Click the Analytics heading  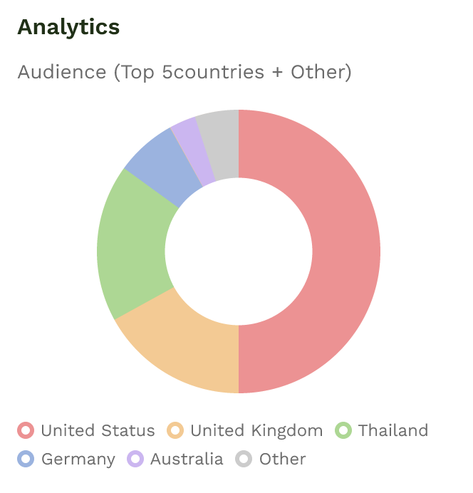pos(68,27)
